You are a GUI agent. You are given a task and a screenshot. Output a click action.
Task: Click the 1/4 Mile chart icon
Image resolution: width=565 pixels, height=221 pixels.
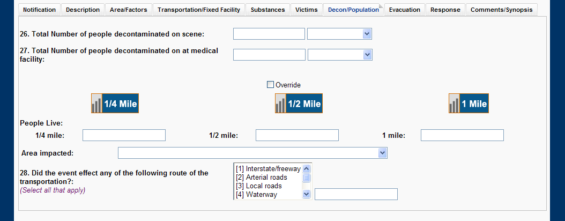115,104
